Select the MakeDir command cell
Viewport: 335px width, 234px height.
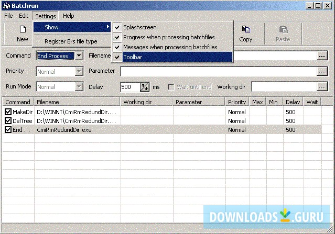click(x=23, y=112)
